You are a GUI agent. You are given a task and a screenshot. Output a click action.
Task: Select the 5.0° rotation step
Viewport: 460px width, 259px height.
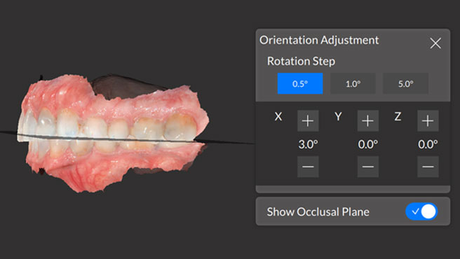click(x=406, y=83)
